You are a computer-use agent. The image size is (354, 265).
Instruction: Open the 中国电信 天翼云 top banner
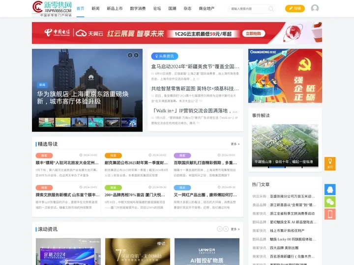tap(177, 33)
